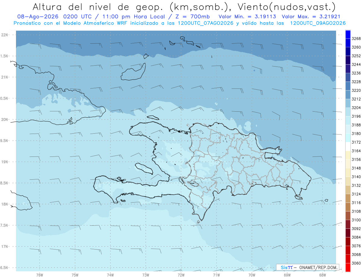The height and width of the screenshot is (279, 362).
Task: Click the colorbar label 3092
Action: point(356,228)
